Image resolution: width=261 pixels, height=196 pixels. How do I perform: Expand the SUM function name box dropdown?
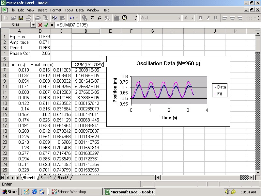click(33, 25)
